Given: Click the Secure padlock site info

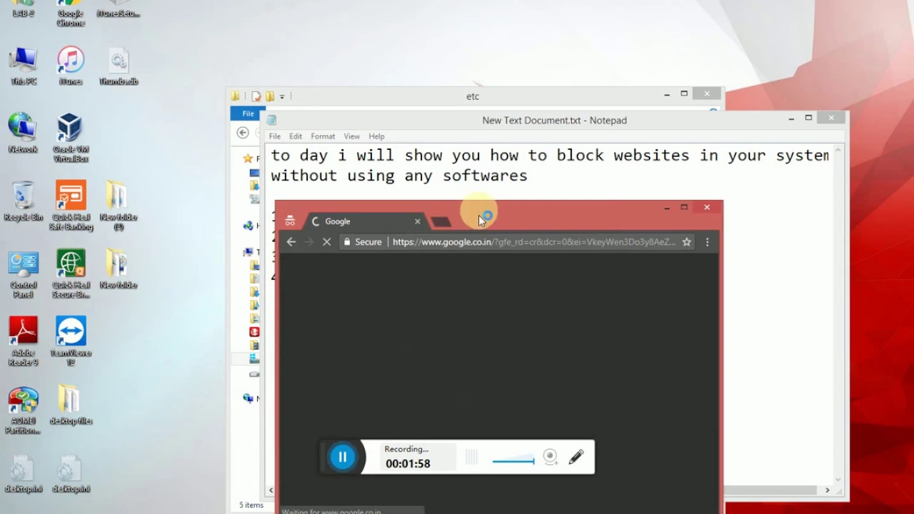Looking at the screenshot, I should pyautogui.click(x=363, y=242).
